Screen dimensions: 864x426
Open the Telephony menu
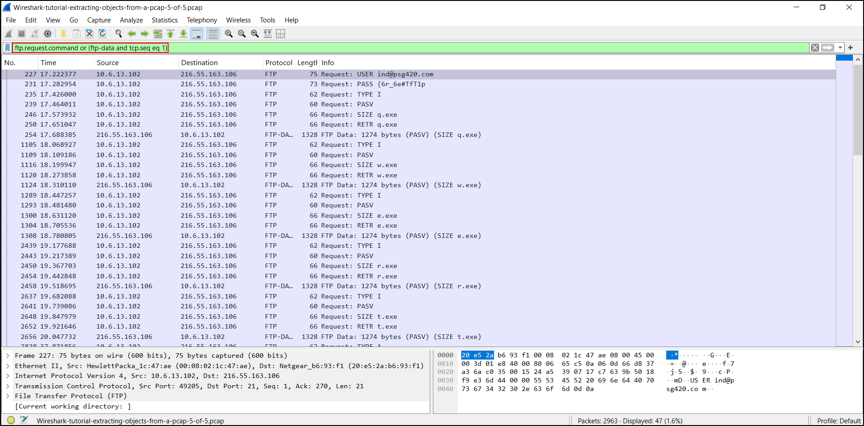[x=202, y=20]
